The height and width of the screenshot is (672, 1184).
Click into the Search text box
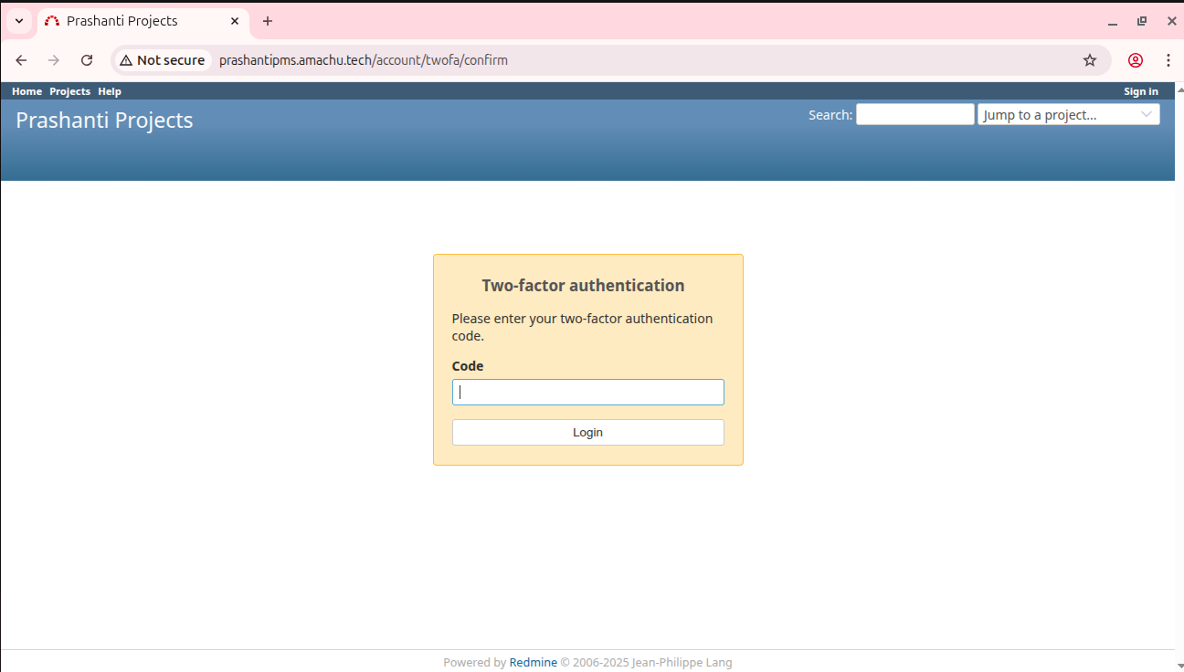click(914, 114)
